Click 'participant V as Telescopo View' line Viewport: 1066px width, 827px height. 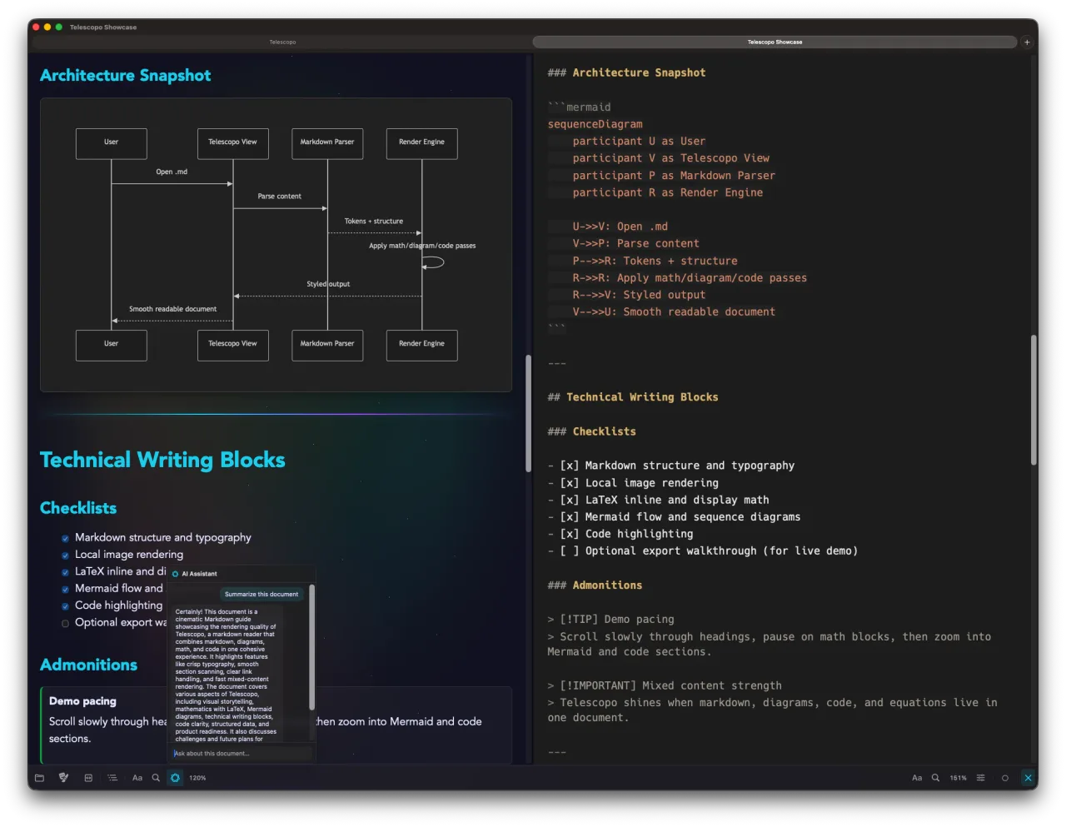[671, 158]
